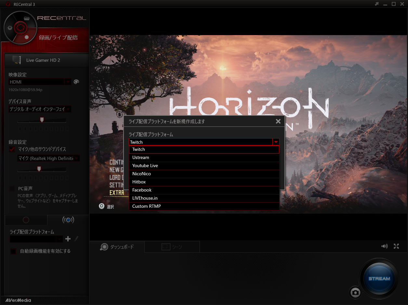Open the マイク Realtek microphone dropdown
The width and height of the screenshot is (408, 305).
click(48, 158)
